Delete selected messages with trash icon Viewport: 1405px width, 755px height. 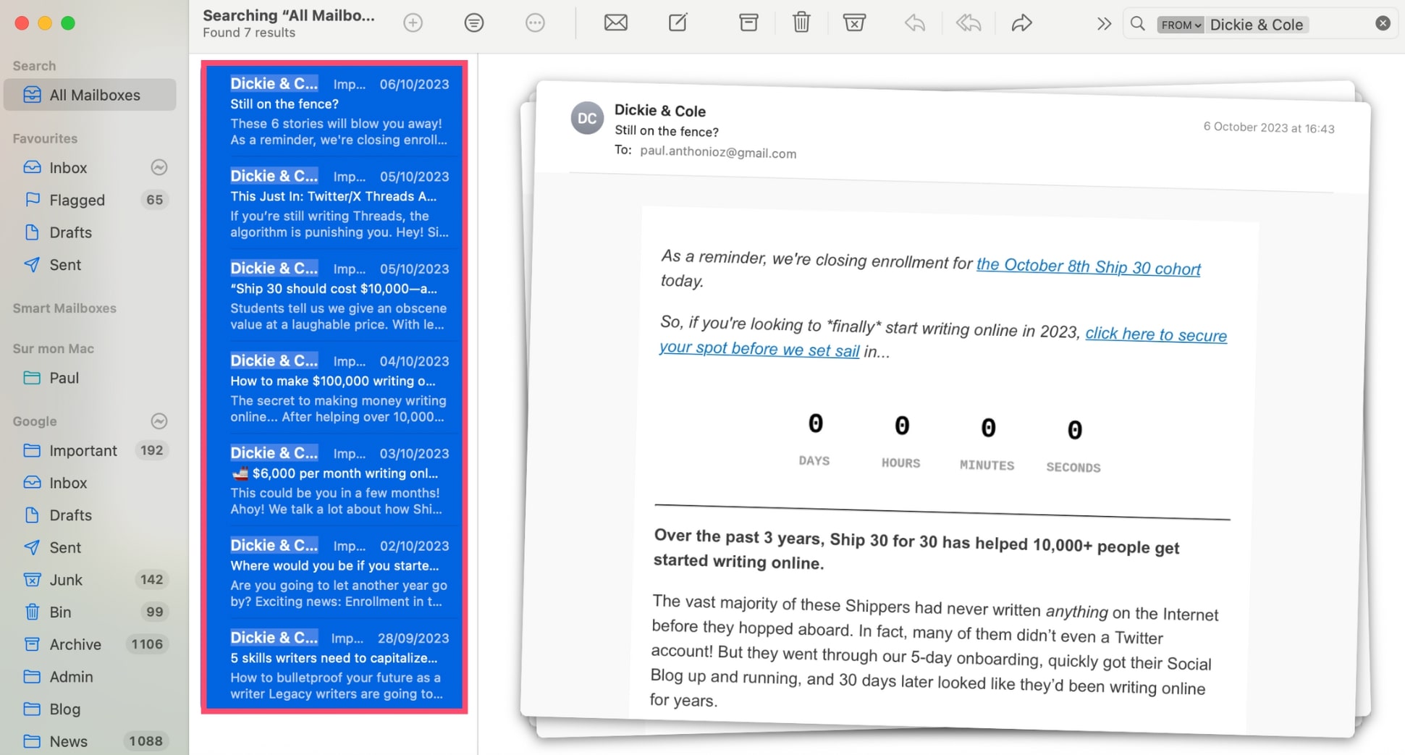pos(801,23)
